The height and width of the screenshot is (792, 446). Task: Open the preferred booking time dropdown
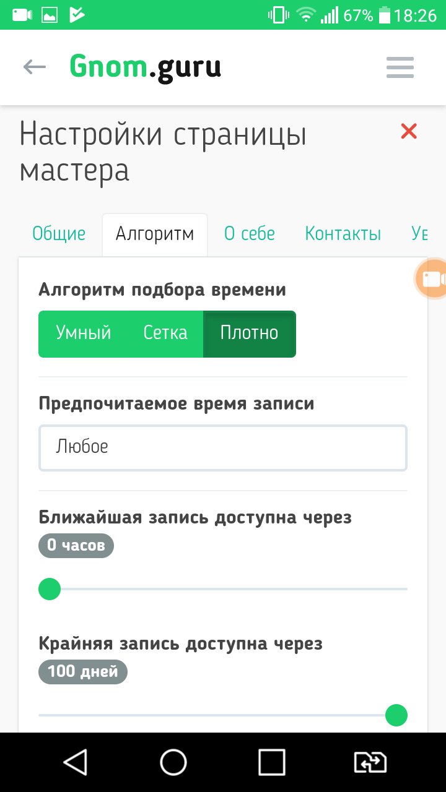click(223, 447)
